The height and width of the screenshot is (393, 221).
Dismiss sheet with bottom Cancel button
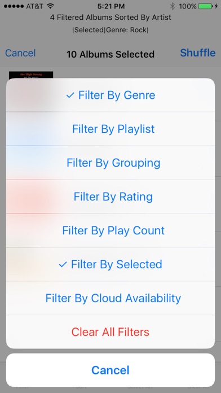pyautogui.click(x=111, y=370)
